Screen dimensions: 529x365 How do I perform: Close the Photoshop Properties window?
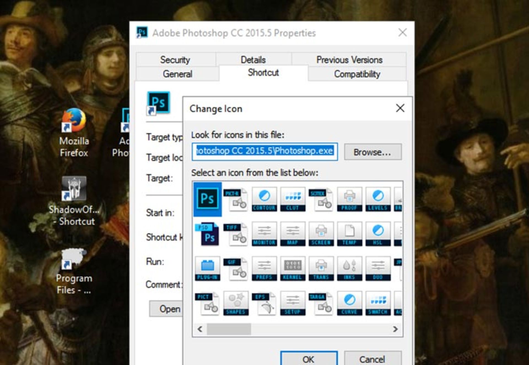coord(403,32)
